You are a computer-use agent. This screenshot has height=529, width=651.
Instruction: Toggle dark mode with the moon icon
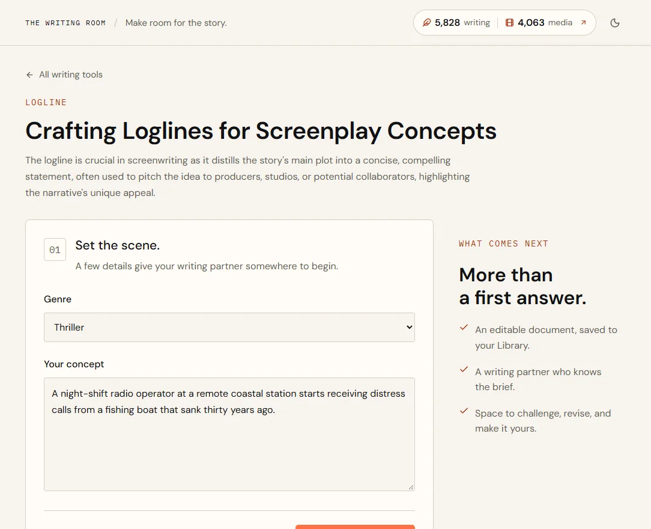[x=615, y=23]
